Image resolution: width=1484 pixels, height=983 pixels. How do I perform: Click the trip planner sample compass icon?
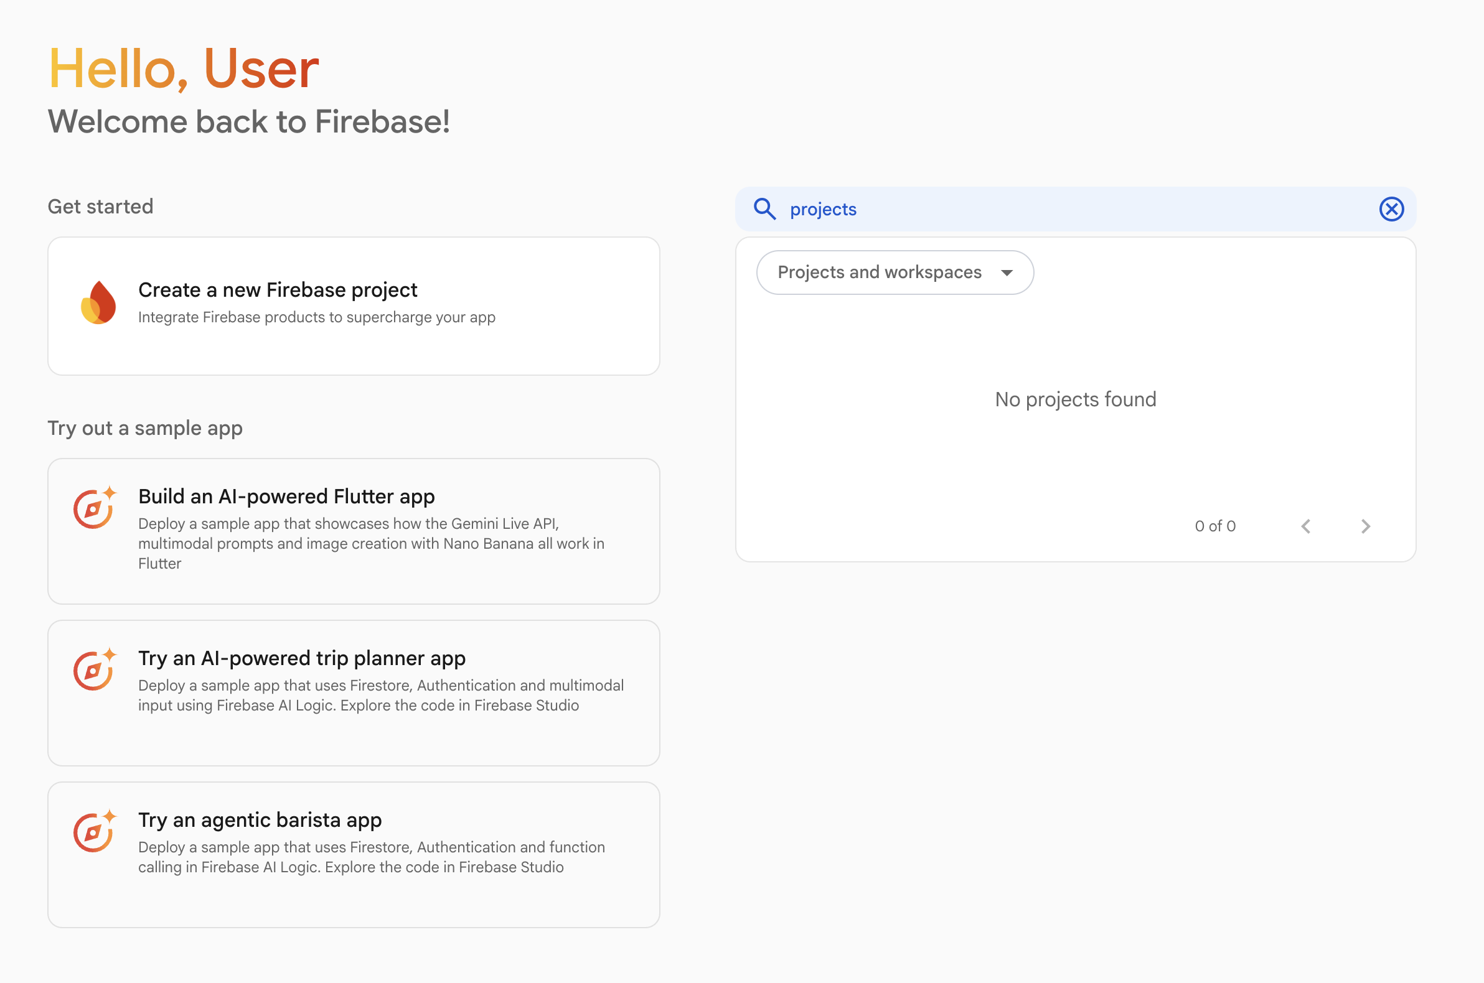point(95,669)
